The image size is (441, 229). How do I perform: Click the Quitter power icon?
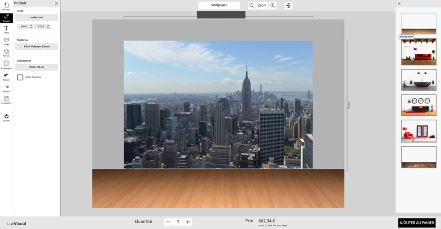click(6, 116)
